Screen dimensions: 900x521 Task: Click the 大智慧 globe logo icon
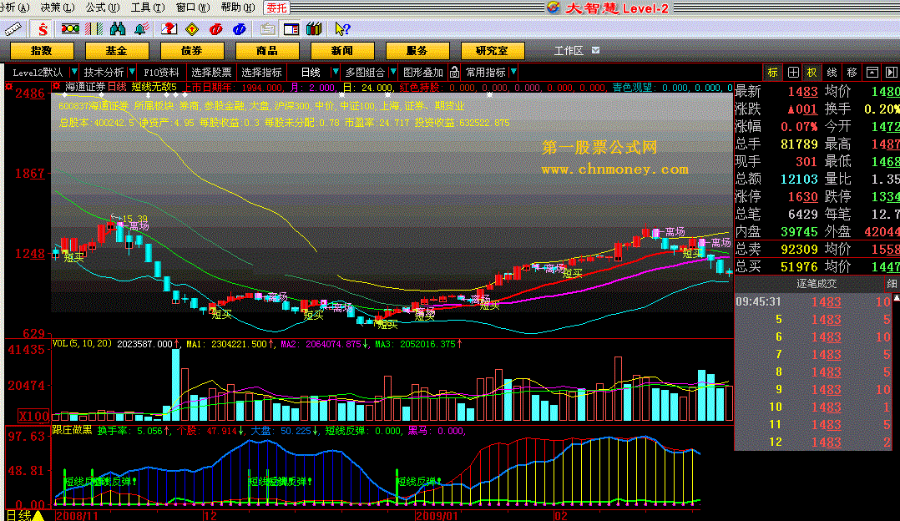click(554, 8)
